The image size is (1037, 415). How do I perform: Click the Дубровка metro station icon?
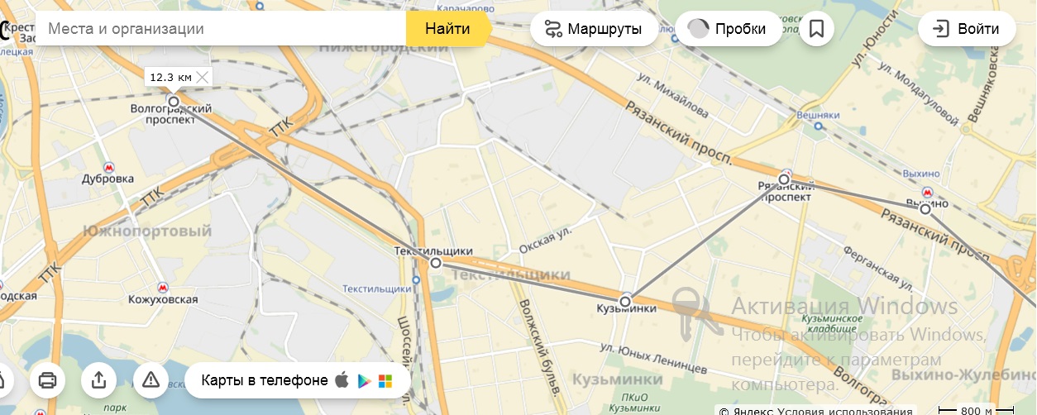coord(108,167)
